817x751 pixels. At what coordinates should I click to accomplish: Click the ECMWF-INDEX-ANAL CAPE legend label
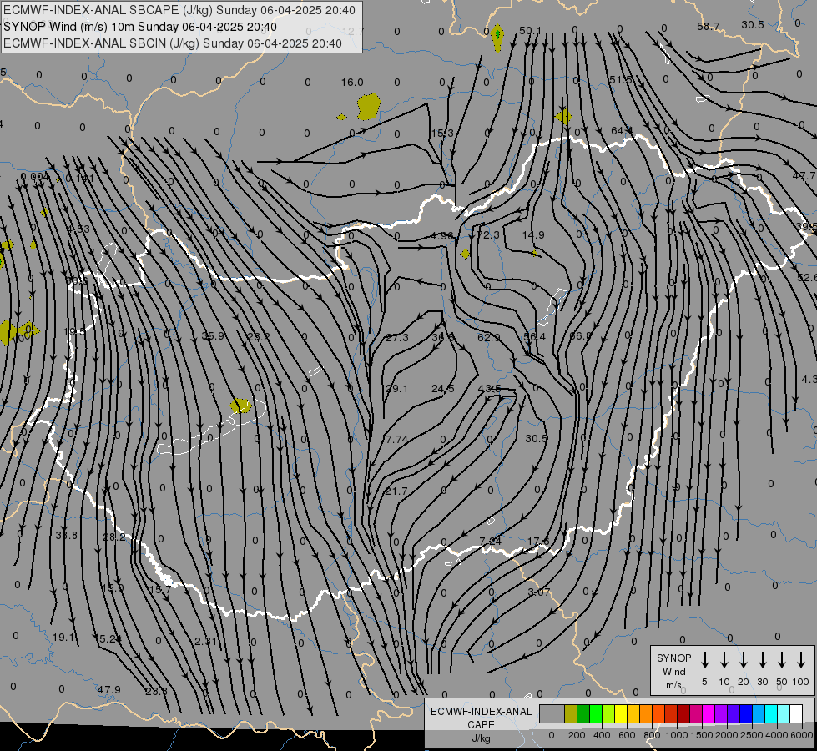click(x=481, y=718)
